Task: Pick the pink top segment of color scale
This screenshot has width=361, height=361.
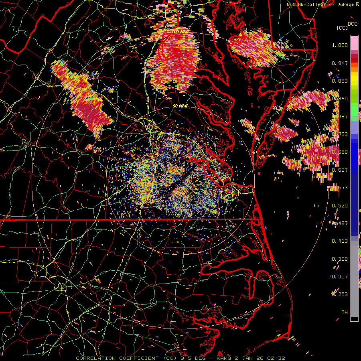Action: [x=354, y=43]
